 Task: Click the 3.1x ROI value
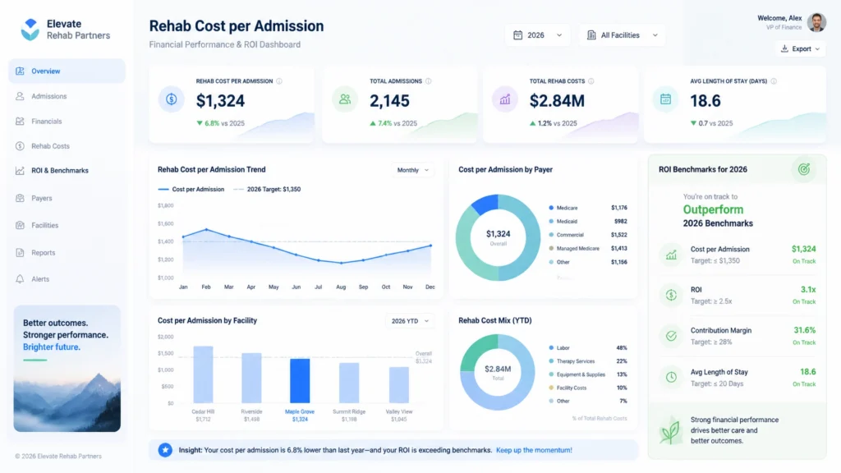point(808,290)
